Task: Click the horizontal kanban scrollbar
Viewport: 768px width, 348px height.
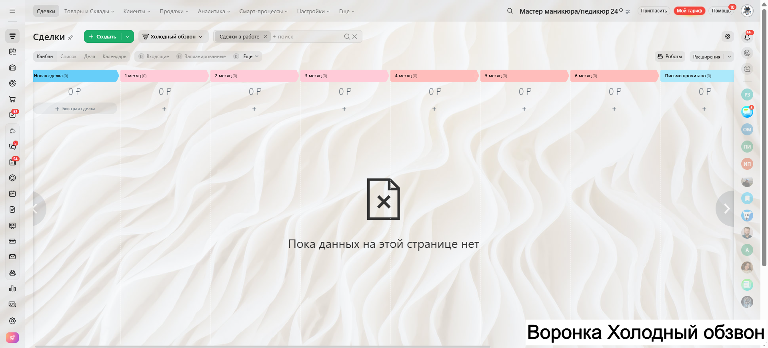Action: (x=262, y=346)
